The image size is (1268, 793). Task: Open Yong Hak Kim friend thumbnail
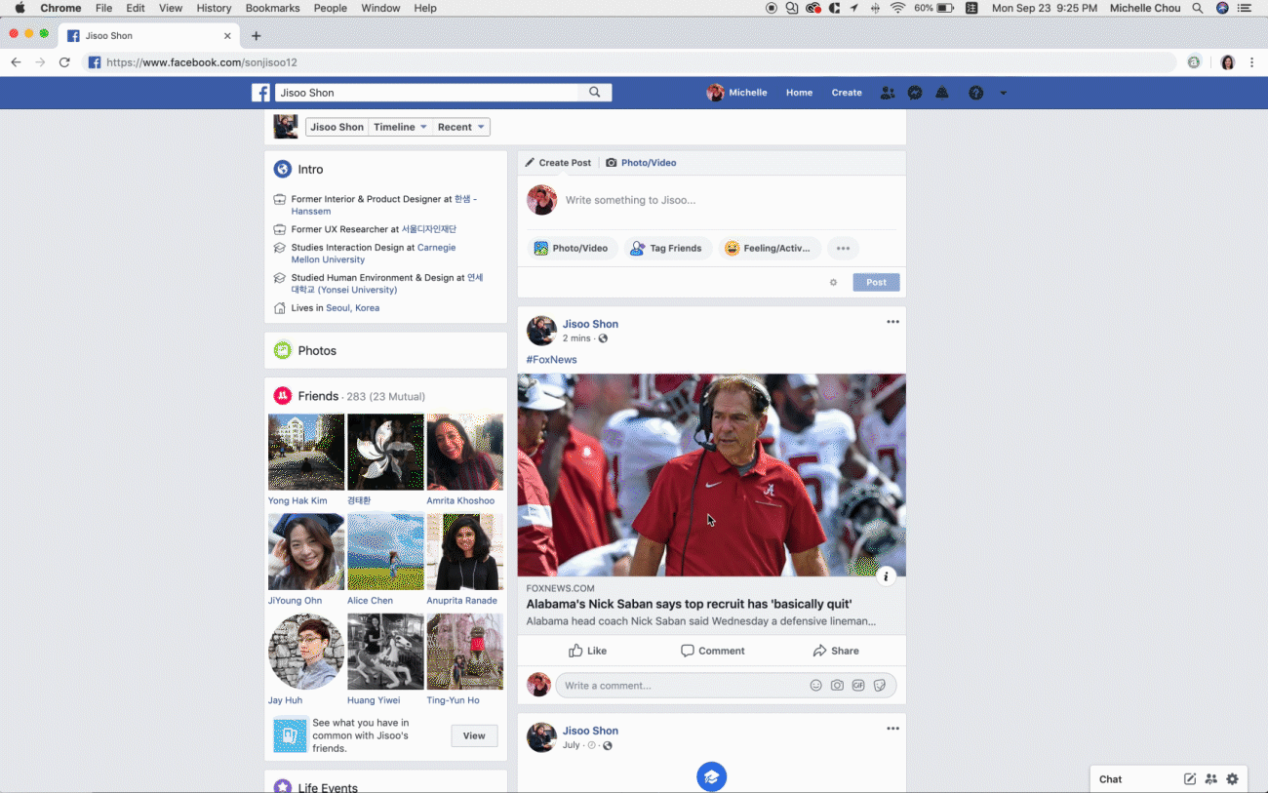coord(306,452)
